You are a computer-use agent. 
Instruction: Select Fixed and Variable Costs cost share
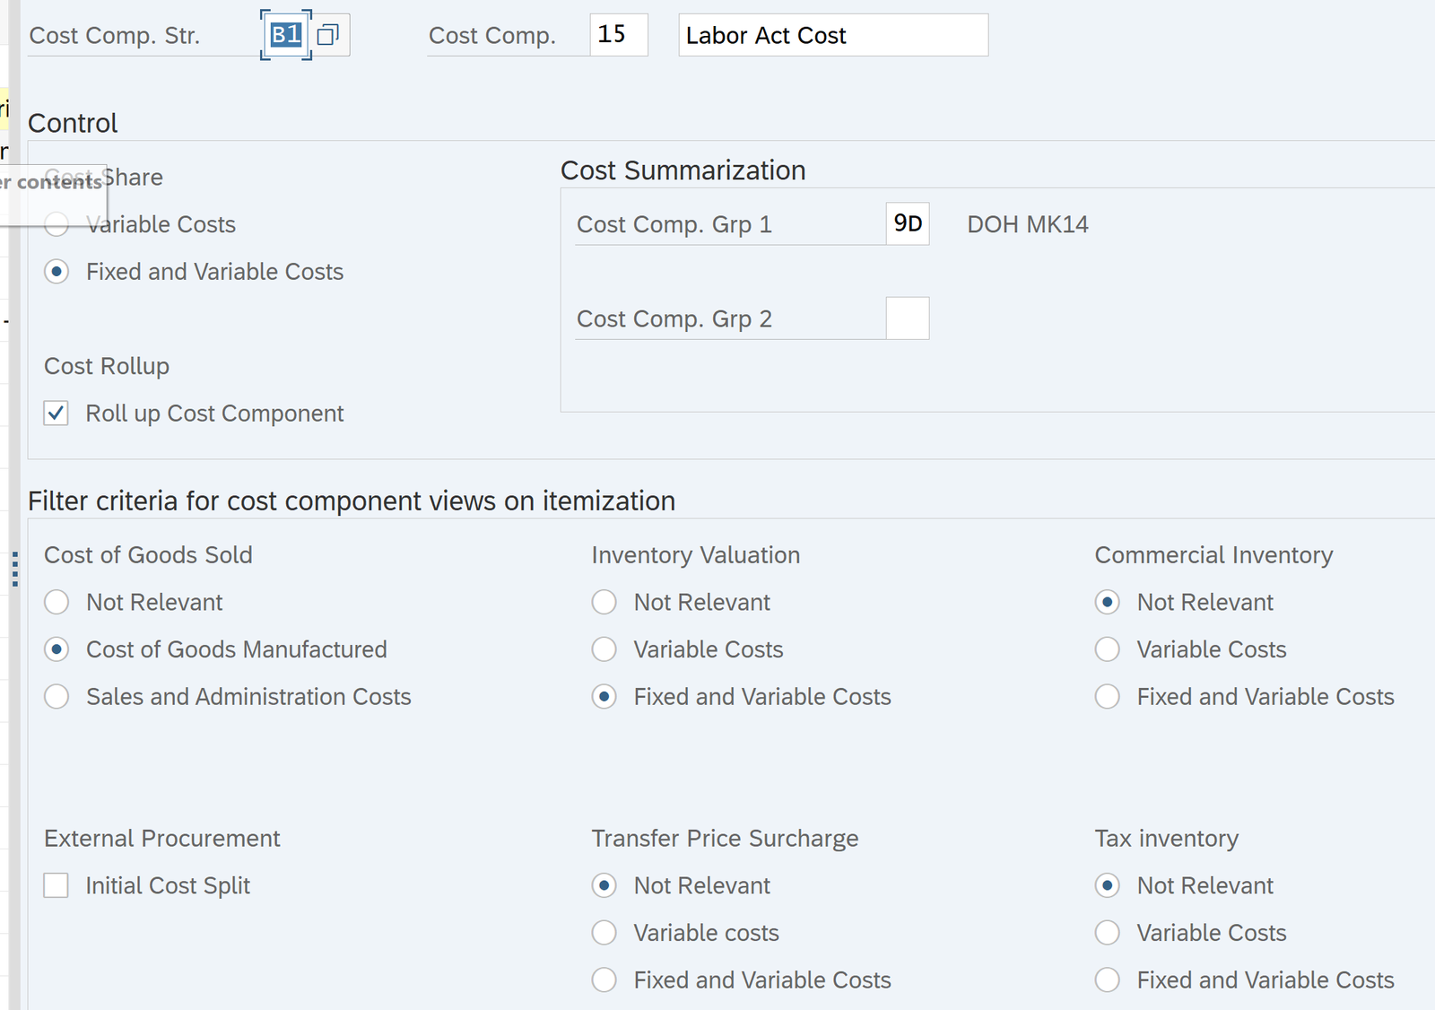(57, 272)
